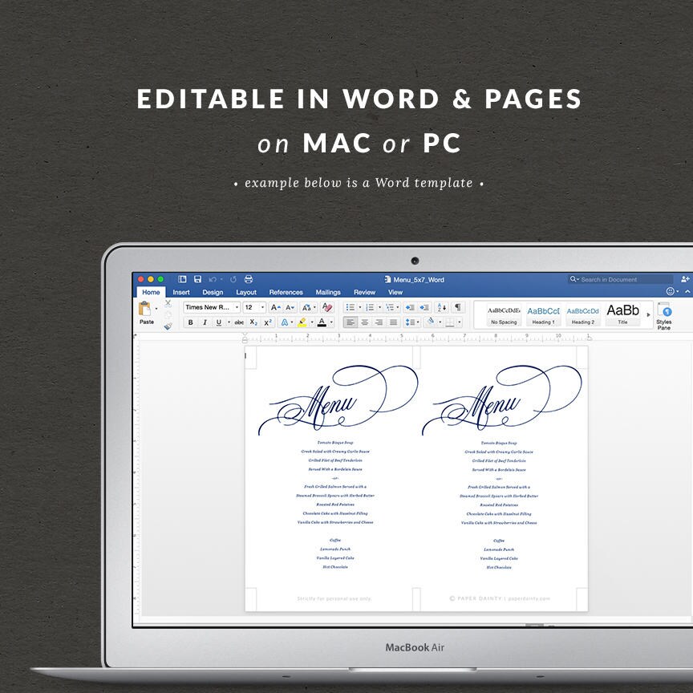Click the shading paint bucket button
Image resolution: width=693 pixels, height=693 pixels.
click(x=431, y=322)
